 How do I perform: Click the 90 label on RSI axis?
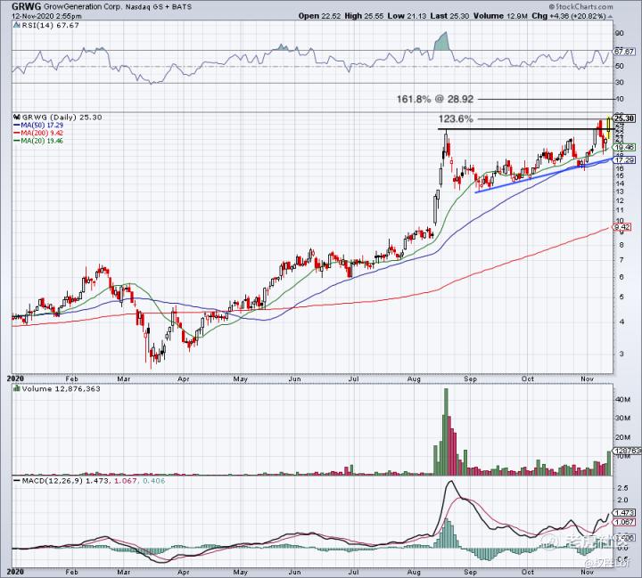click(619, 33)
